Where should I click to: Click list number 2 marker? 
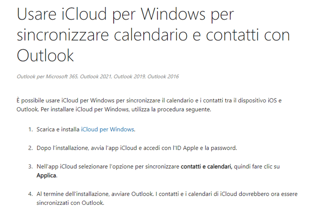(x=31, y=148)
